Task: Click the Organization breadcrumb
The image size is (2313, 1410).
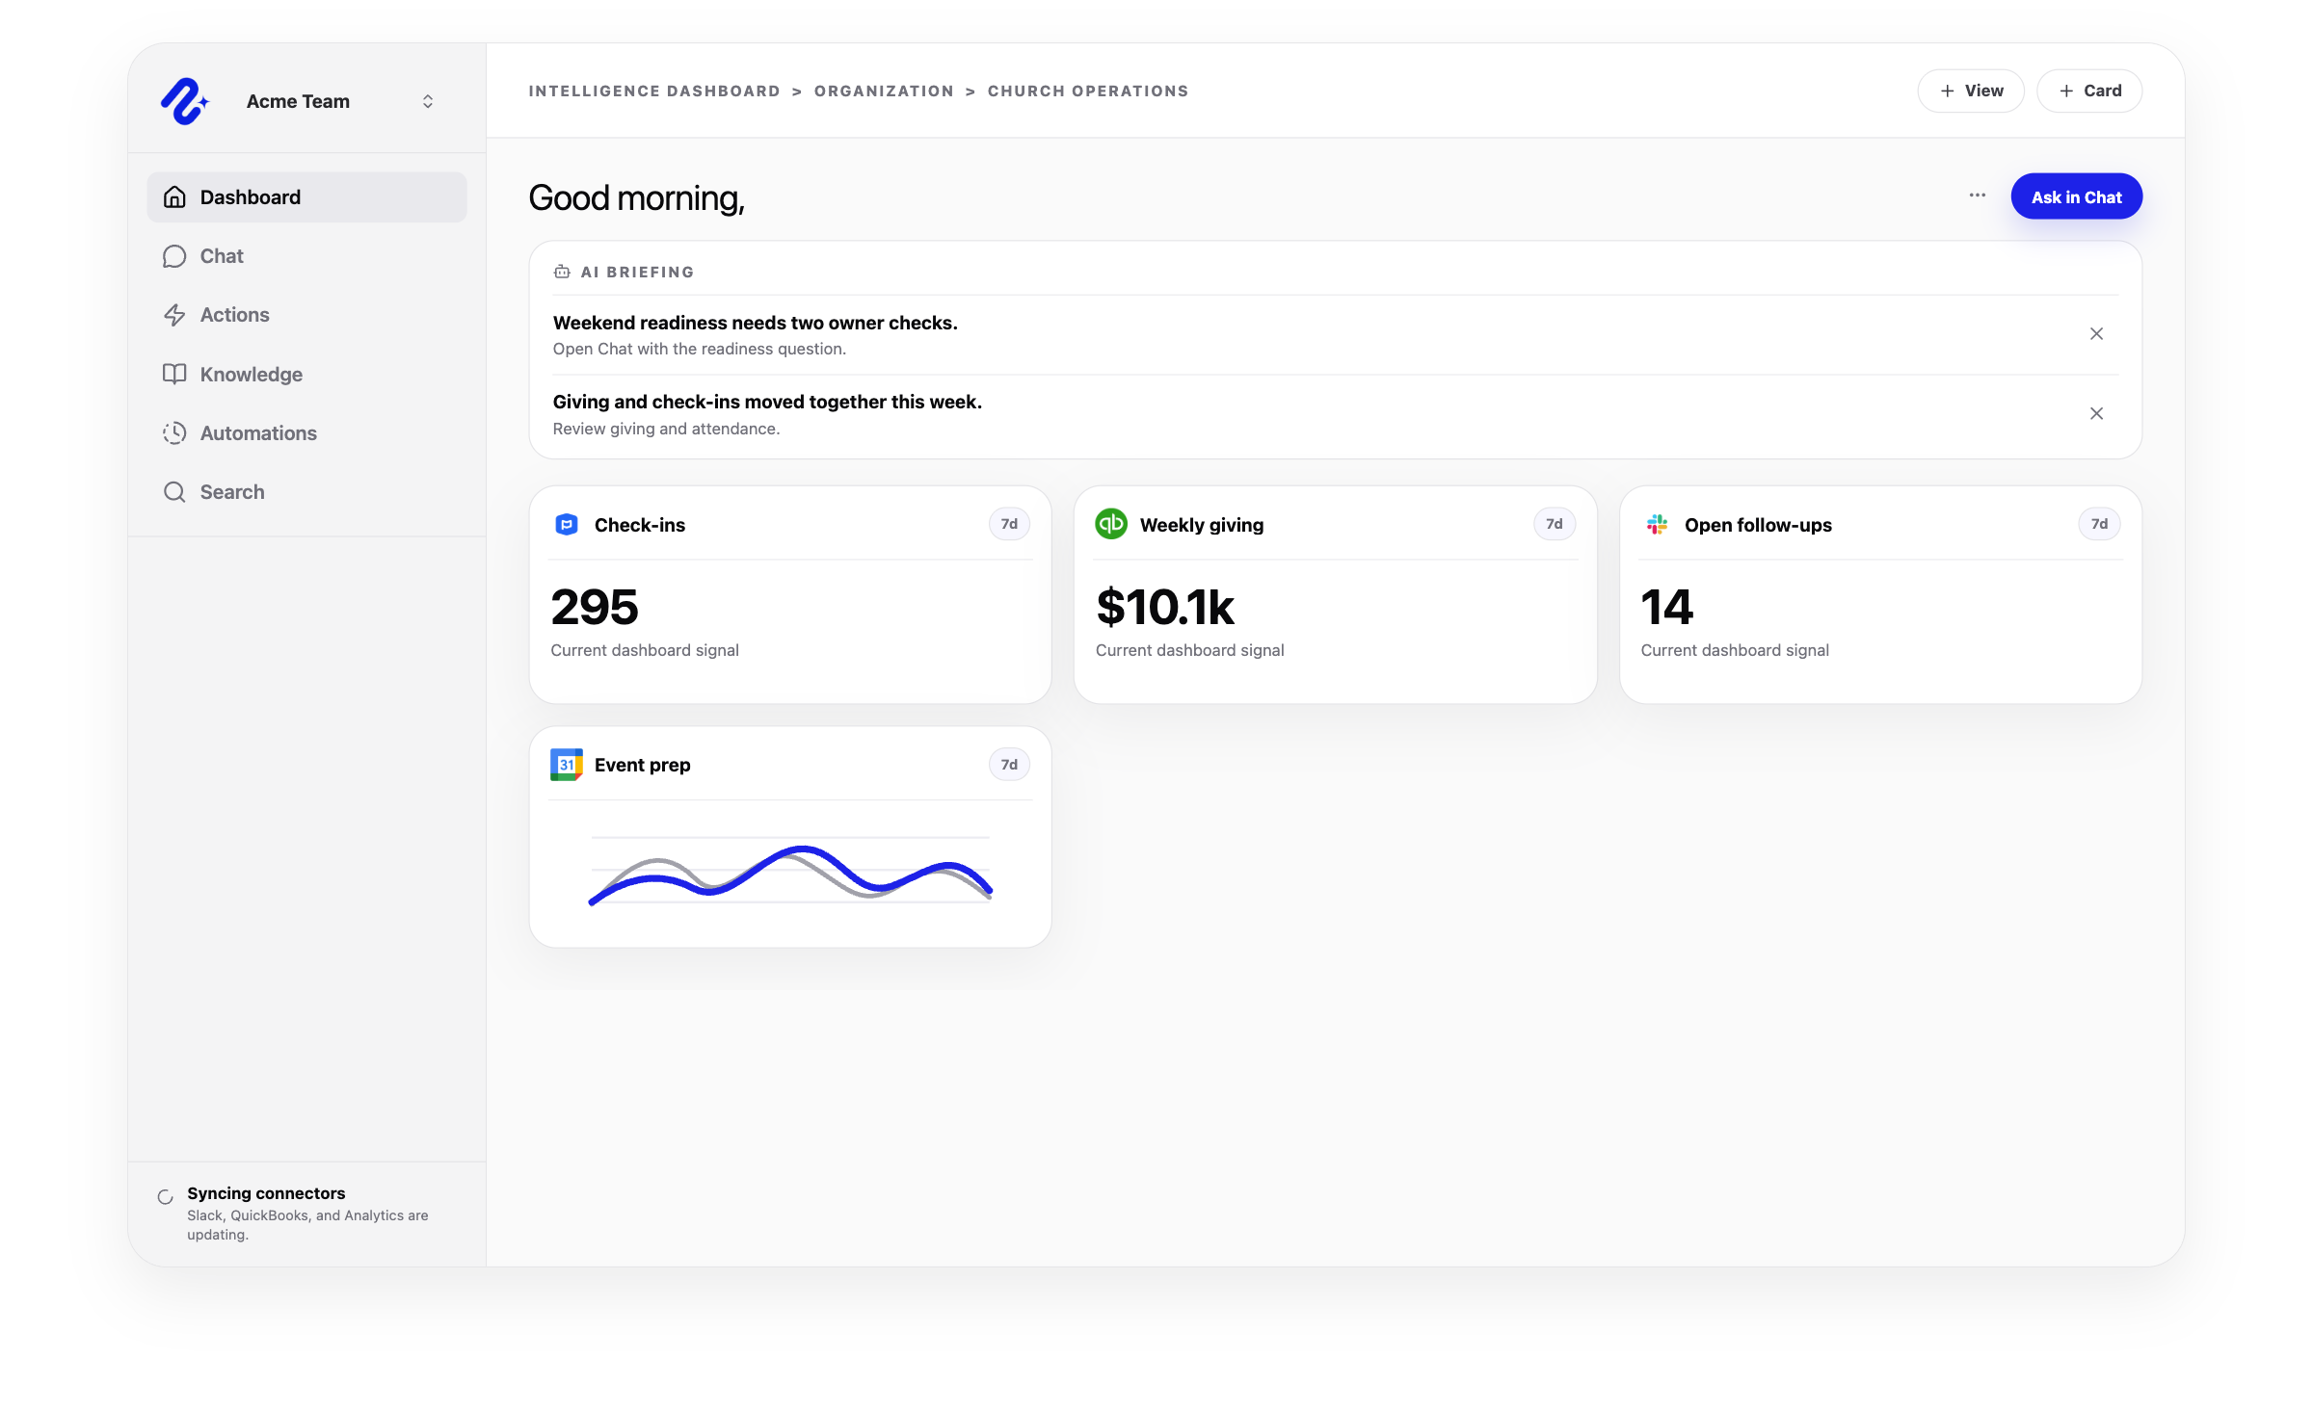Action: pos(884,91)
